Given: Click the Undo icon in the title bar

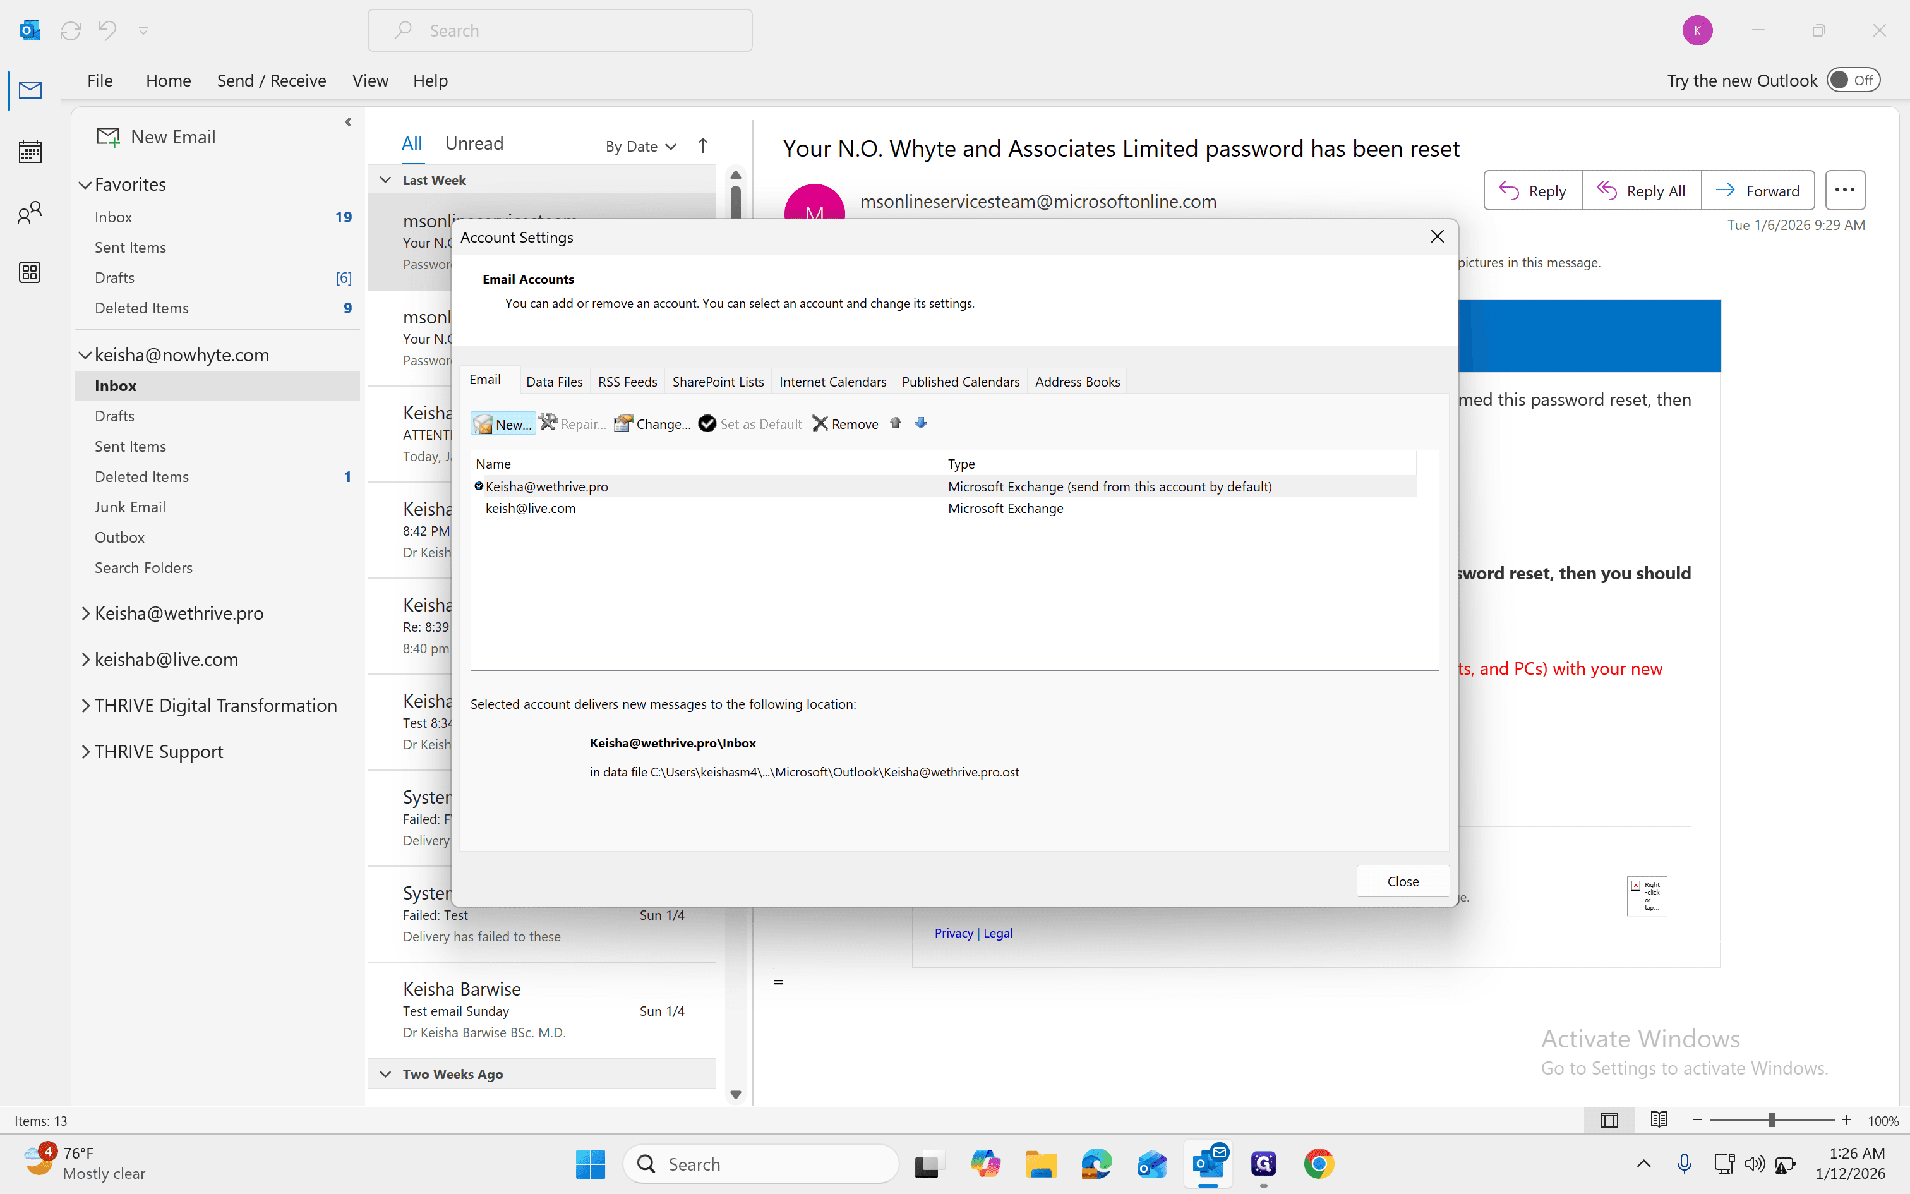Looking at the screenshot, I should [107, 31].
